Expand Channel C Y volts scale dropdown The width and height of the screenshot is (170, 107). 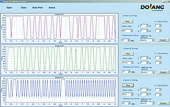point(145,89)
